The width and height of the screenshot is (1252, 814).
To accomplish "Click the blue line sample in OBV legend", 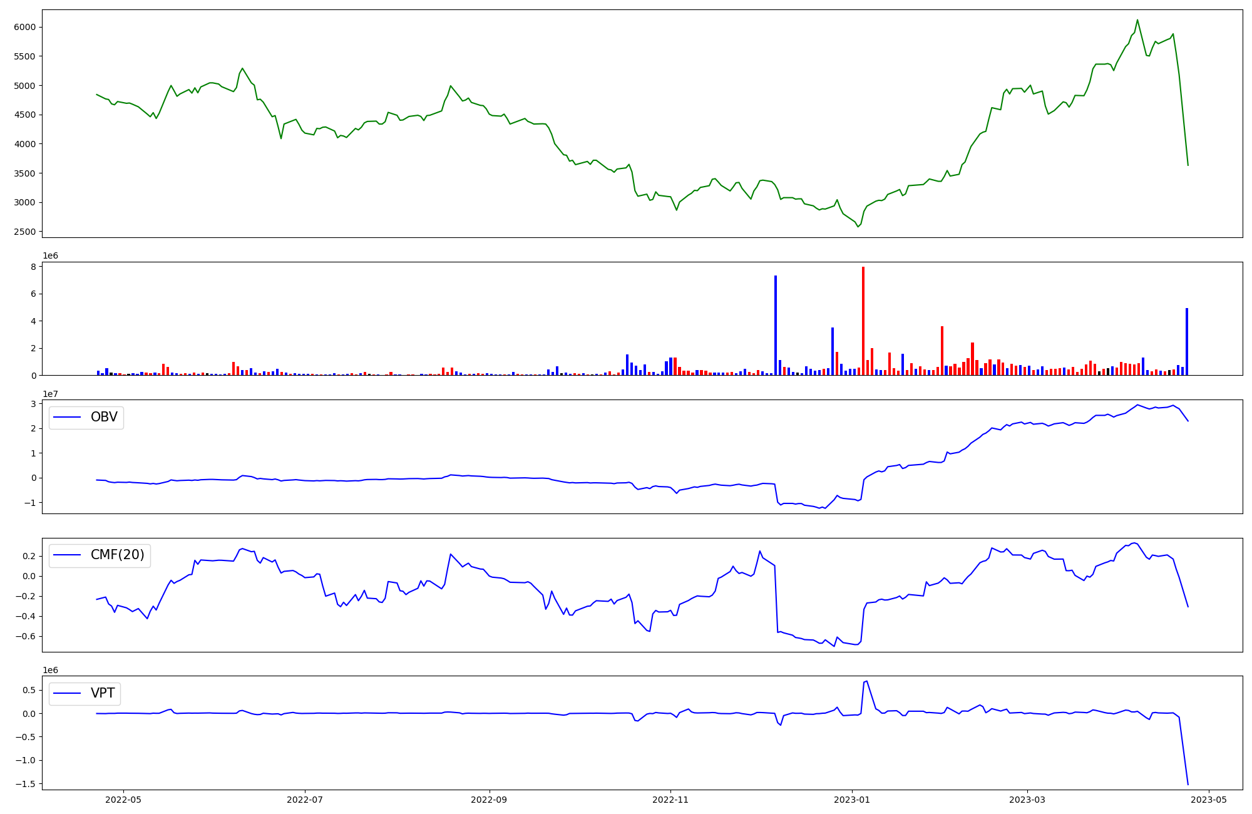I will click(x=68, y=417).
